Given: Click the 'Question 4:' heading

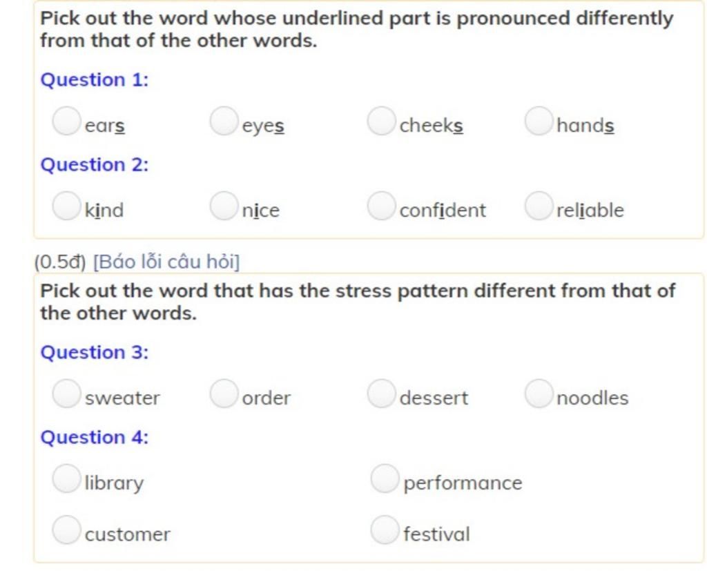Looking at the screenshot, I should 95,438.
